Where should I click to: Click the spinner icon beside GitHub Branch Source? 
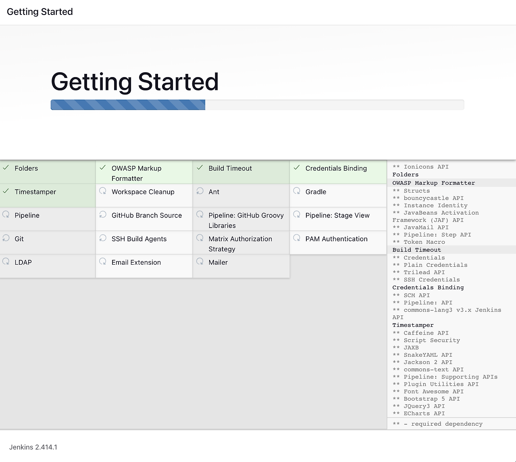point(103,214)
